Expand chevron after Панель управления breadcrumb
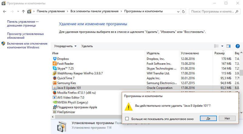 point(67,11)
